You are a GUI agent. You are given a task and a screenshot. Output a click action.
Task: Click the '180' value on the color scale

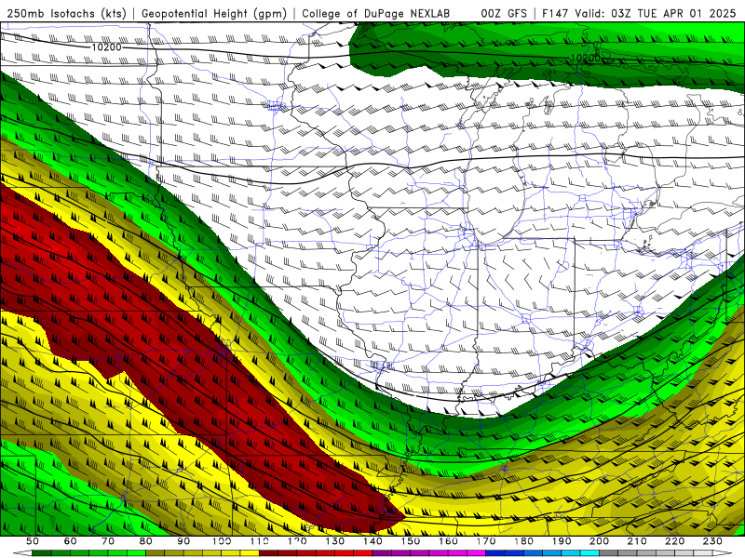click(523, 541)
